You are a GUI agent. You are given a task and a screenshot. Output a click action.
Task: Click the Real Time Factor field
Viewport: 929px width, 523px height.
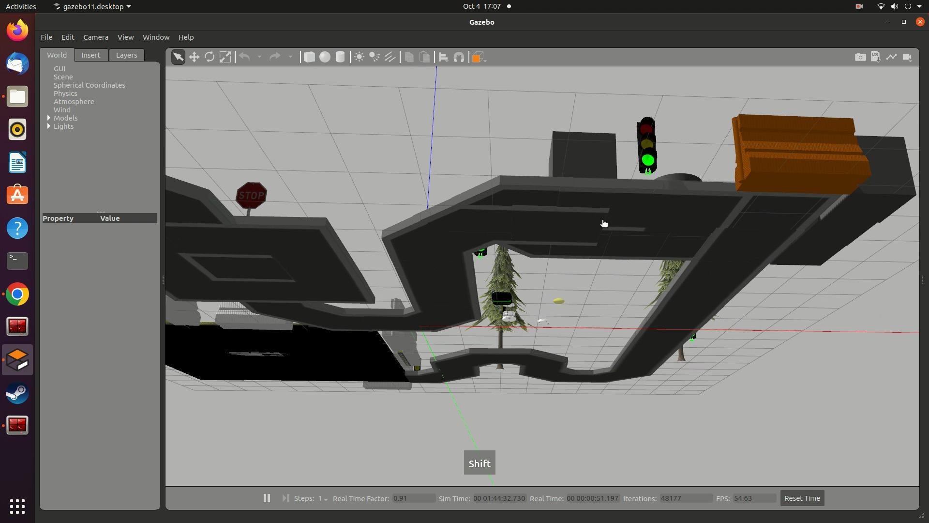[414, 498]
